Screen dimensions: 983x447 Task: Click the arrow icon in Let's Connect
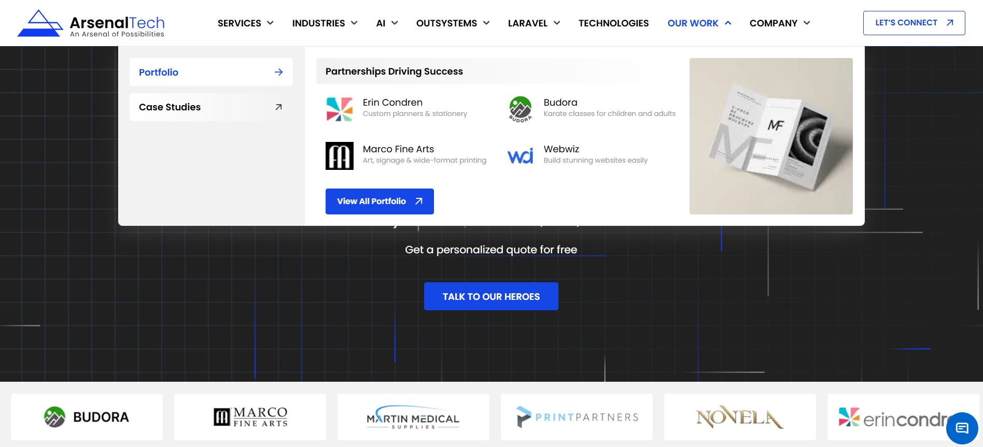coord(950,23)
